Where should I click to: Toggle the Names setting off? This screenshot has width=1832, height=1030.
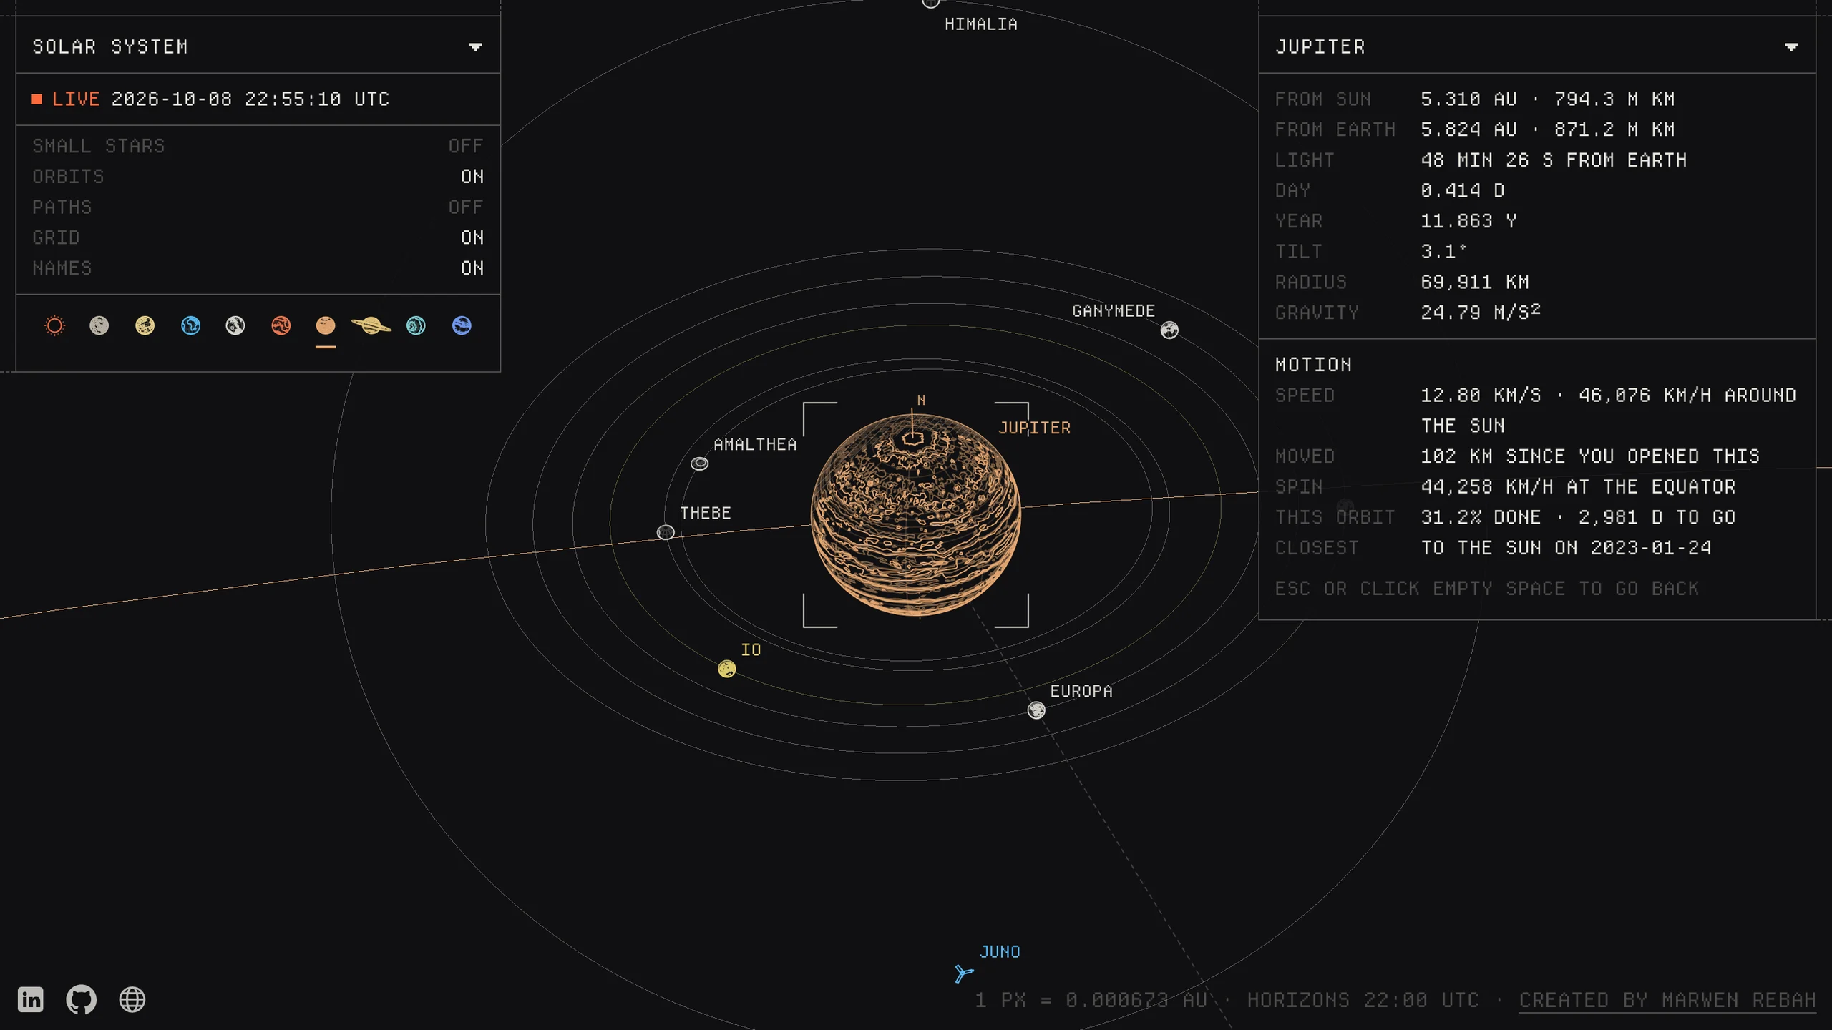pos(258,268)
